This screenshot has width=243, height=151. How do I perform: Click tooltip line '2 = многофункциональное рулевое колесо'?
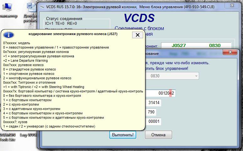click(x=37, y=78)
